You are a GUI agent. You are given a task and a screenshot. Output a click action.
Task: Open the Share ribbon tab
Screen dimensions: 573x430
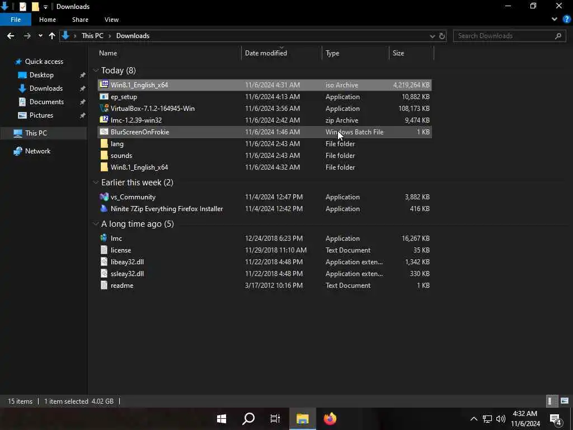pyautogui.click(x=80, y=20)
